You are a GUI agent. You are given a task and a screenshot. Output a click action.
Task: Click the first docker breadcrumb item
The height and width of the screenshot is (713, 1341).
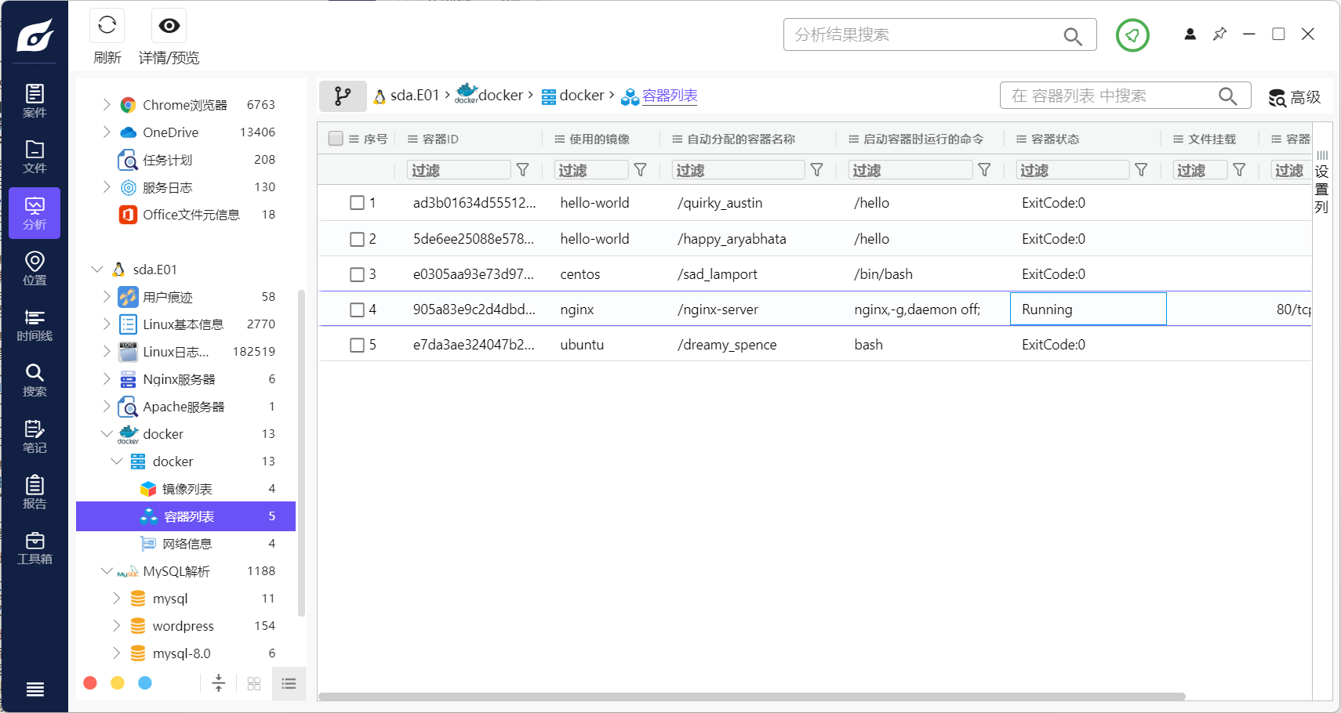[490, 96]
